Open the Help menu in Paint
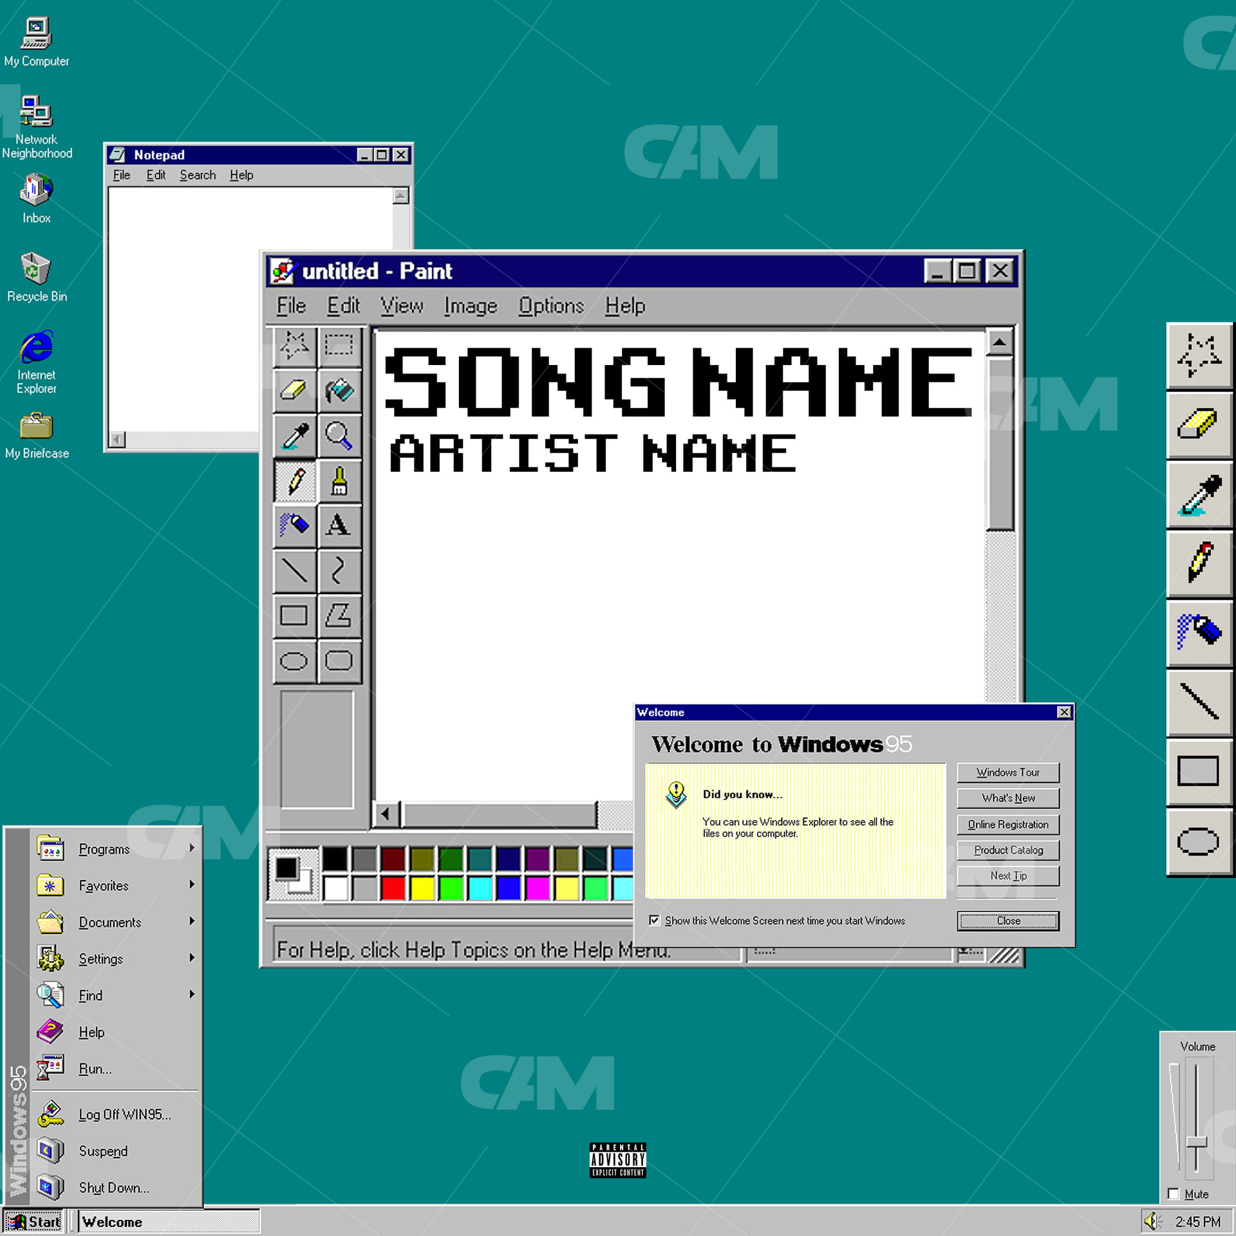Screen dimensions: 1236x1236 (625, 306)
